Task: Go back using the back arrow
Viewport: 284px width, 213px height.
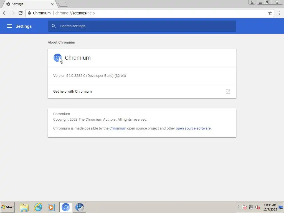Action: click(x=5, y=13)
